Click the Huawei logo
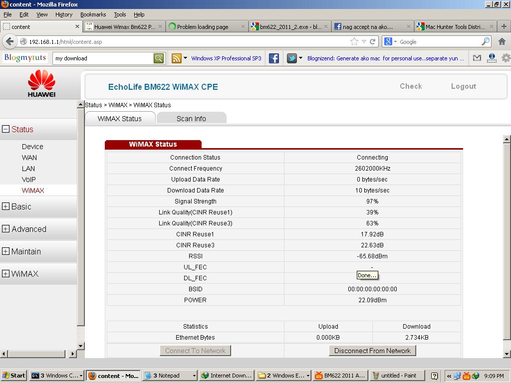The width and height of the screenshot is (511, 383). tap(41, 83)
